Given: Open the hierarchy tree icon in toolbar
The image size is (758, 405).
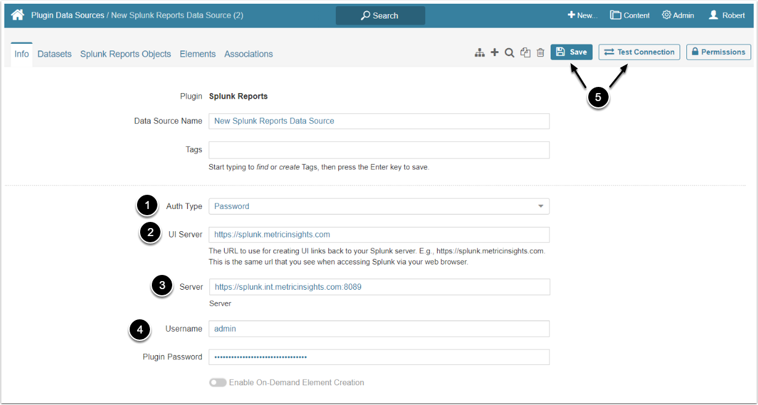Looking at the screenshot, I should tap(480, 53).
